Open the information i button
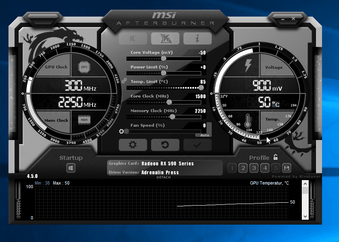The width and height of the screenshot is (339, 242). pyautogui.click(x=198, y=38)
